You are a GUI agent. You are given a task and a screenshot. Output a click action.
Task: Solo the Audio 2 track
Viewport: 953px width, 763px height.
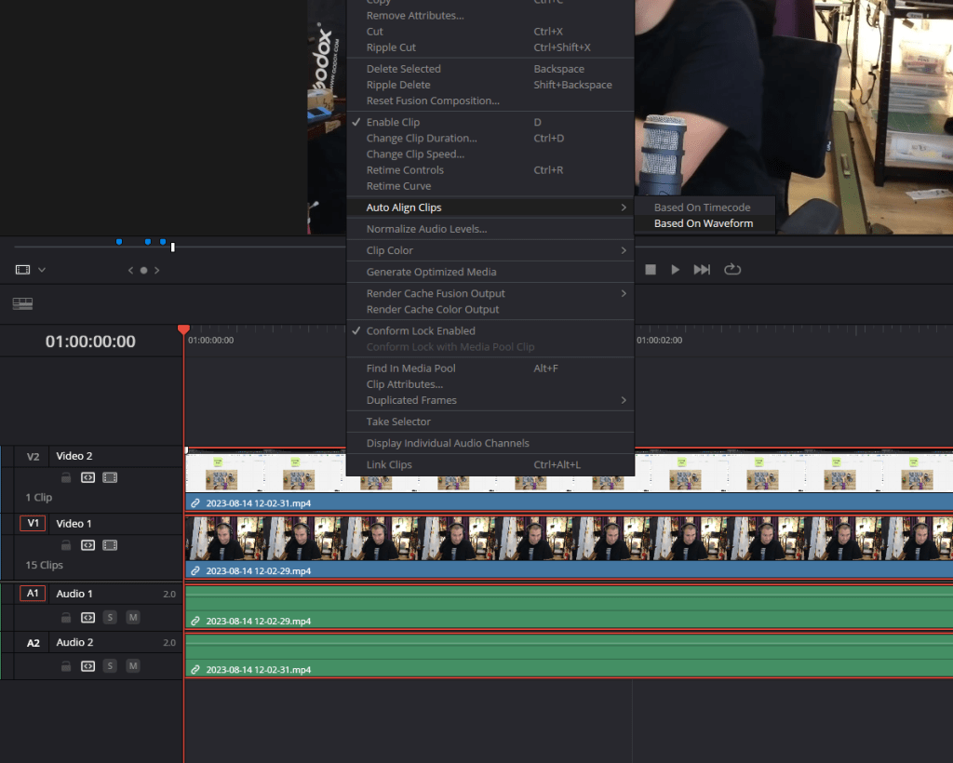tap(110, 666)
